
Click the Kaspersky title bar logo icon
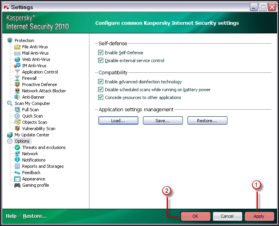click(6, 7)
